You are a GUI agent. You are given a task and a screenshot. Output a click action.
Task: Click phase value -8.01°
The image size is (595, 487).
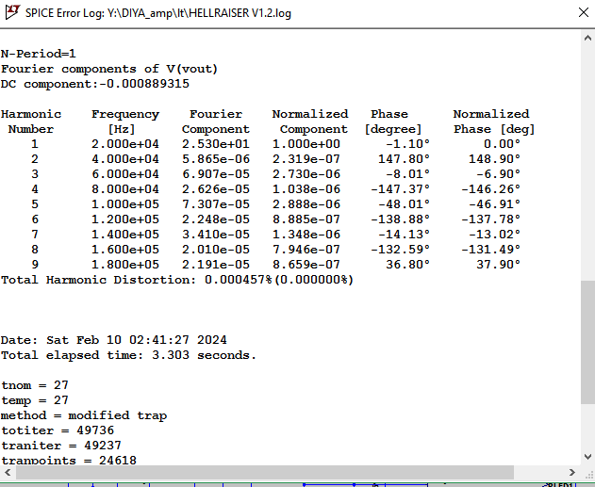(407, 174)
